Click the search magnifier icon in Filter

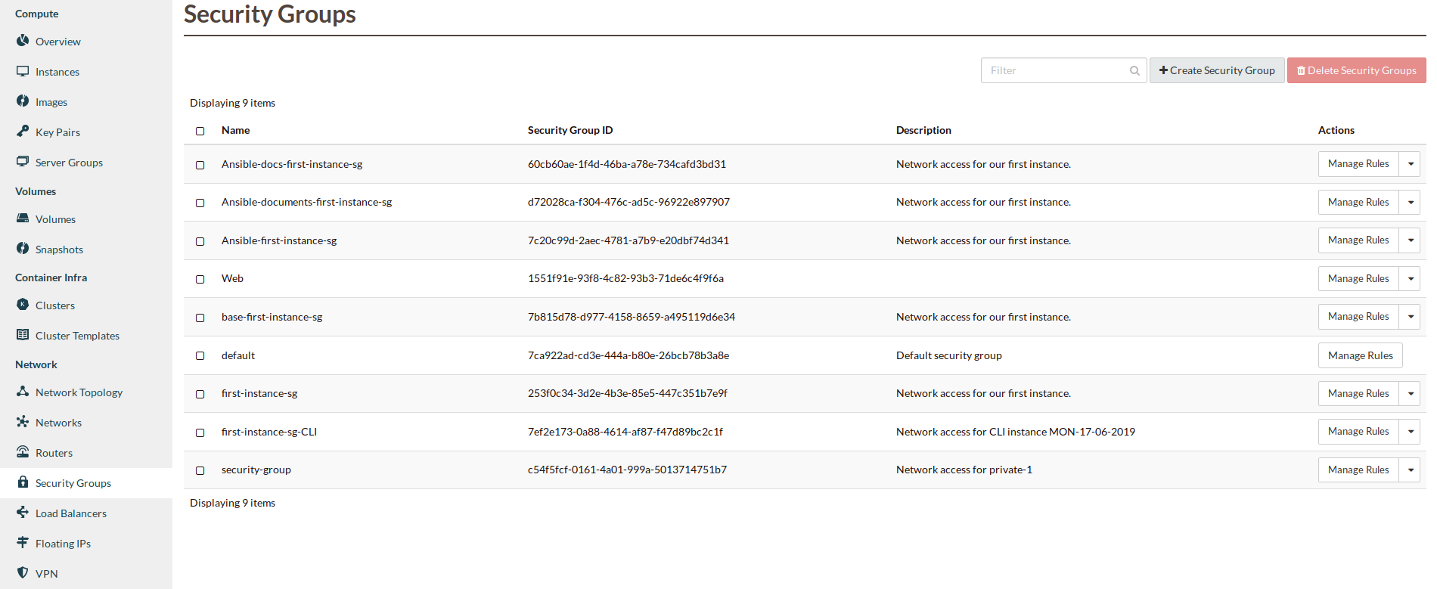[1134, 70]
